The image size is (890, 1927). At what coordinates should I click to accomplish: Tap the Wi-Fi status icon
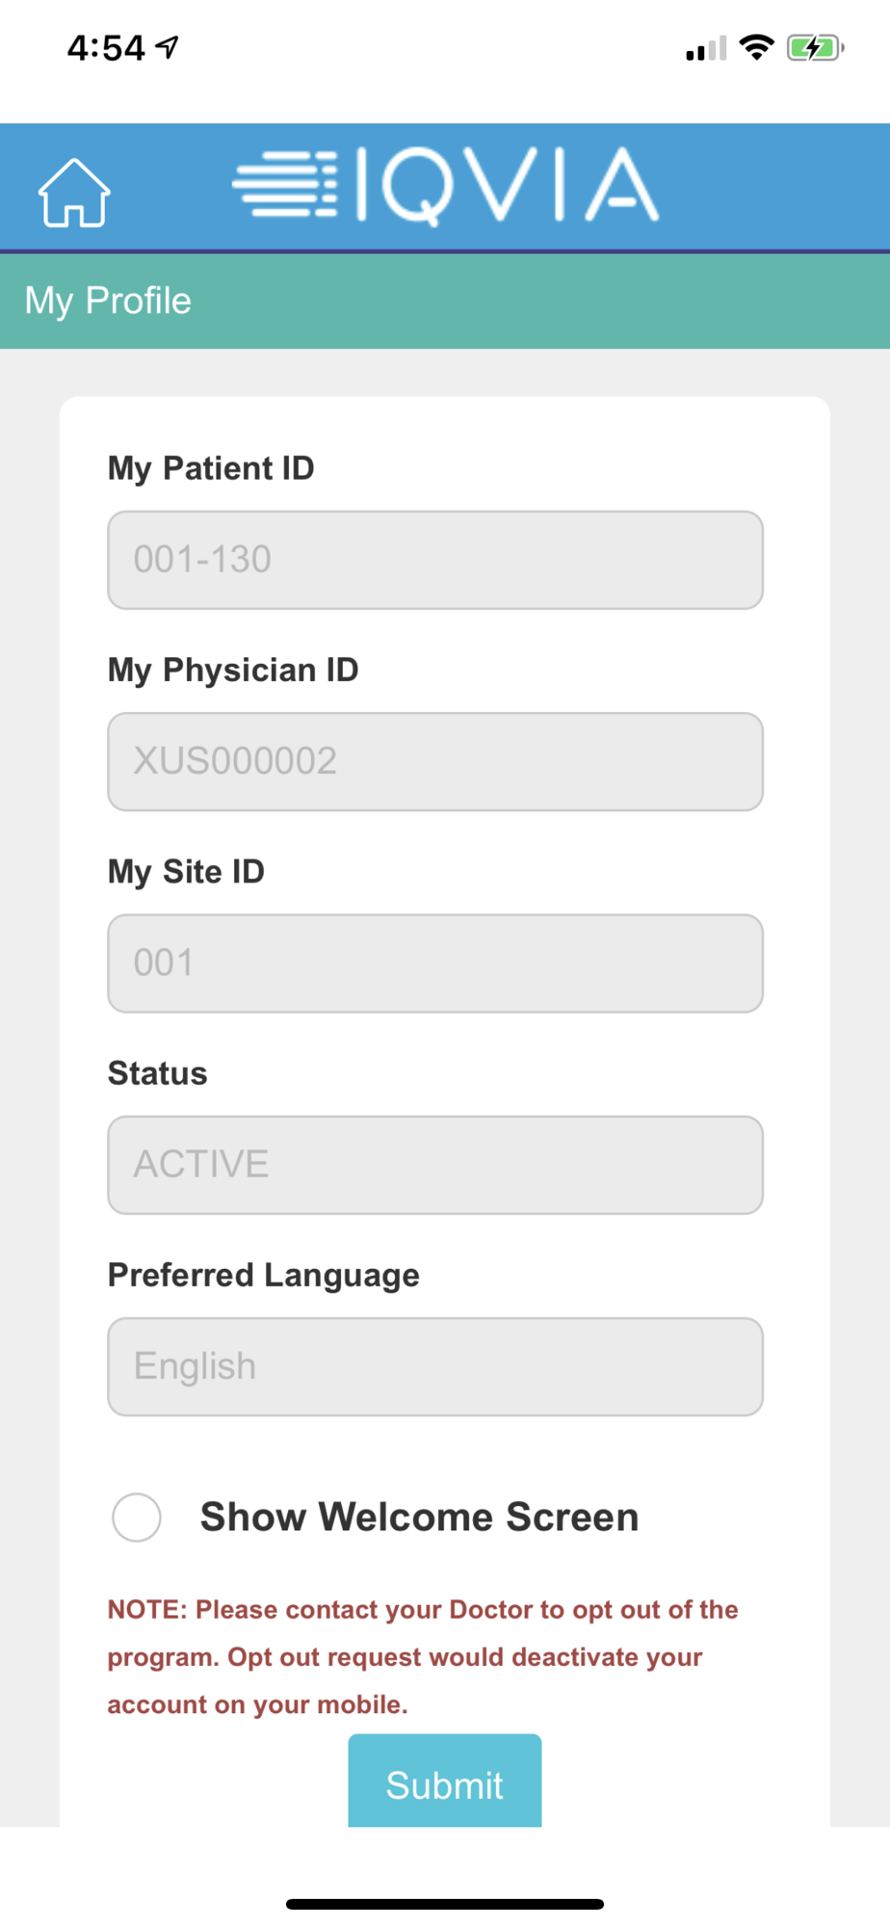pyautogui.click(x=757, y=47)
